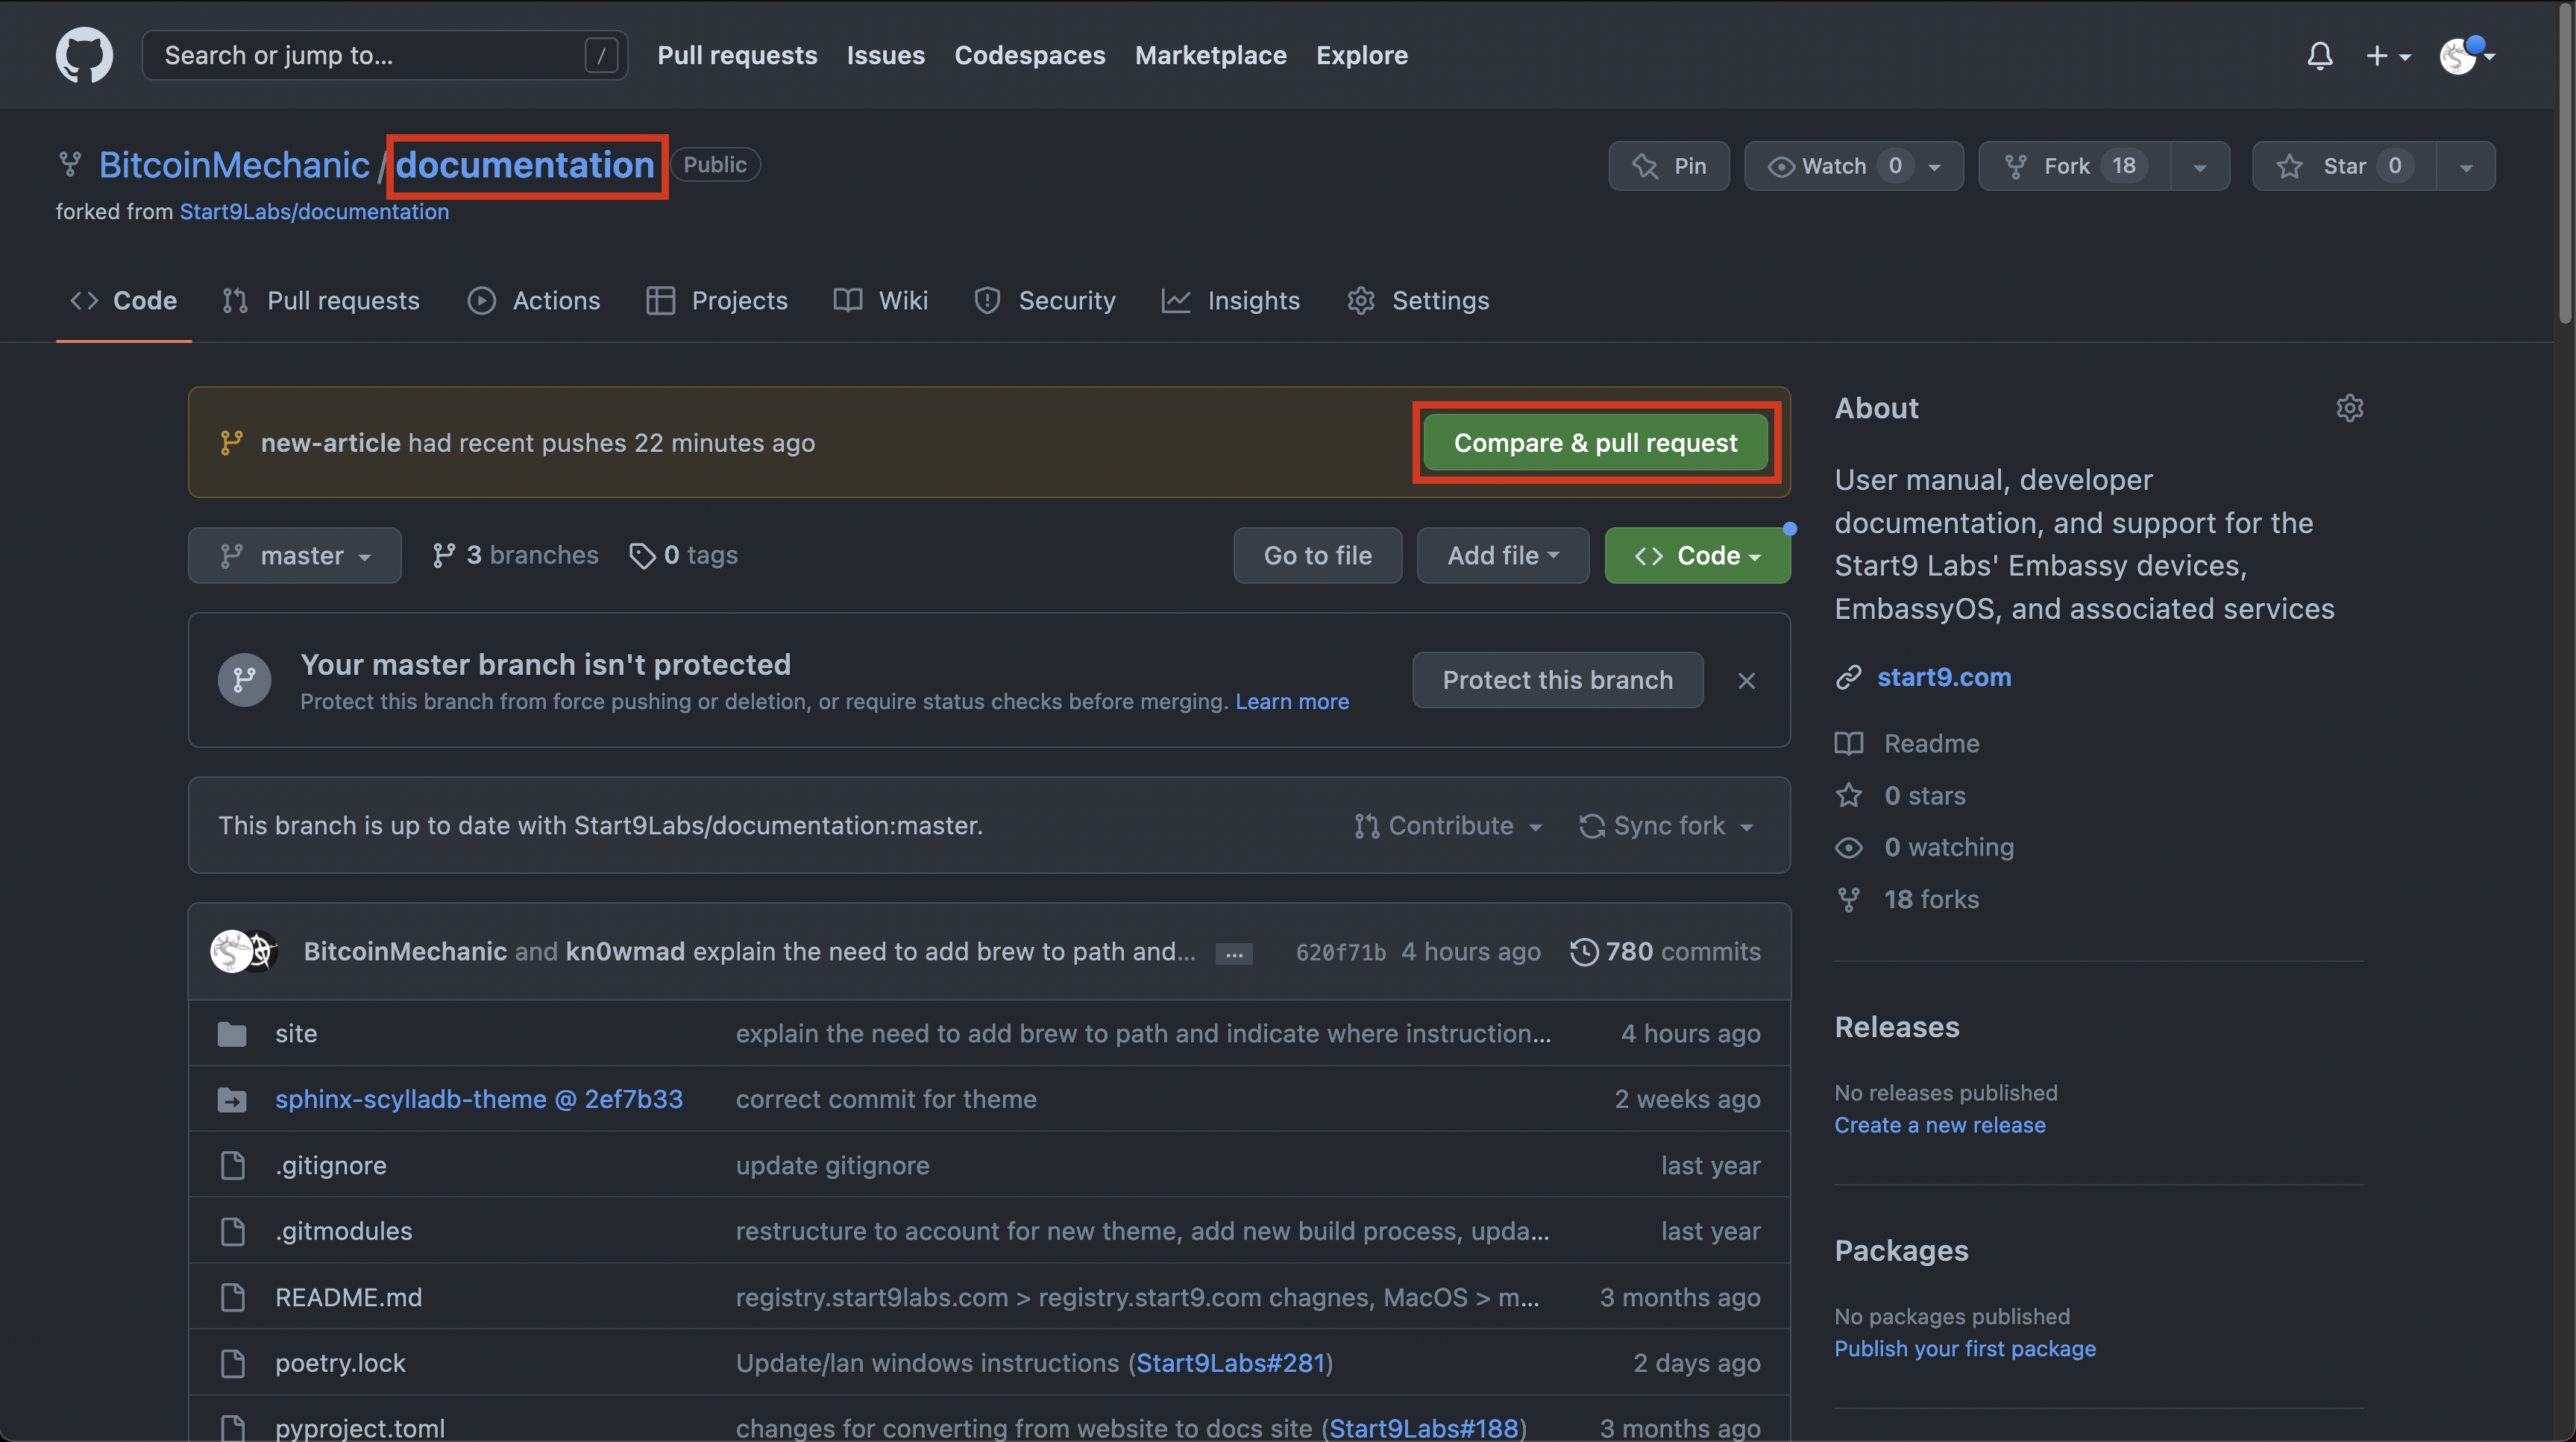Open the notifications bell
The width and height of the screenshot is (2576, 1442).
pos(2320,55)
